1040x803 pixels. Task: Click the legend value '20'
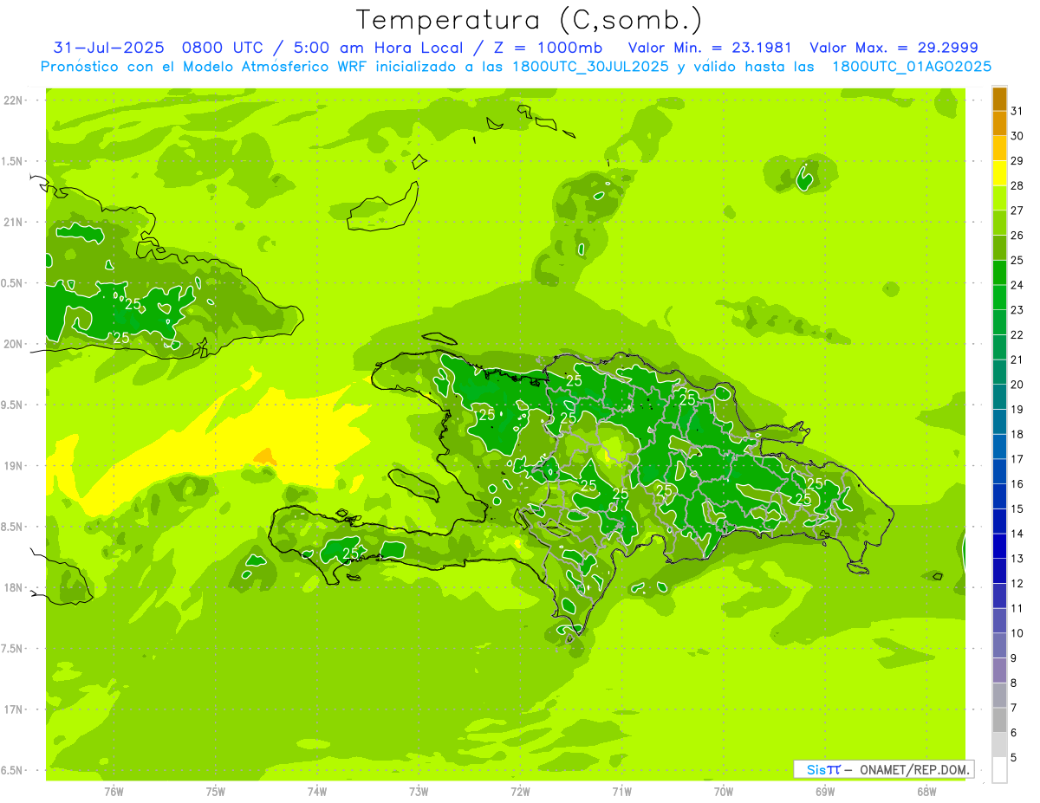pos(1017,385)
